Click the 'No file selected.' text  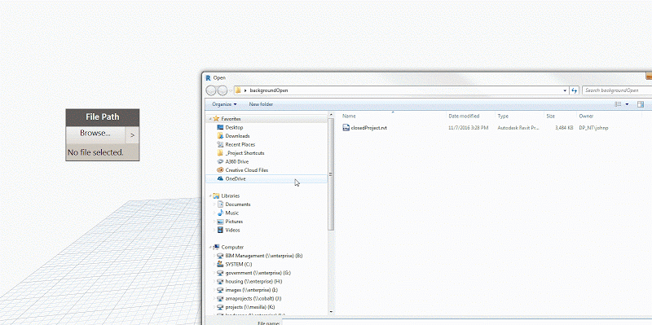(95, 152)
